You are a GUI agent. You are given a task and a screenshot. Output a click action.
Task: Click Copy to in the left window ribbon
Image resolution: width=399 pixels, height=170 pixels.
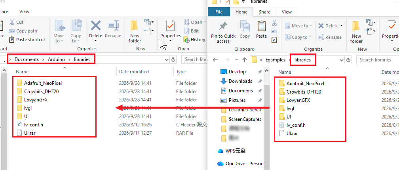[76, 31]
